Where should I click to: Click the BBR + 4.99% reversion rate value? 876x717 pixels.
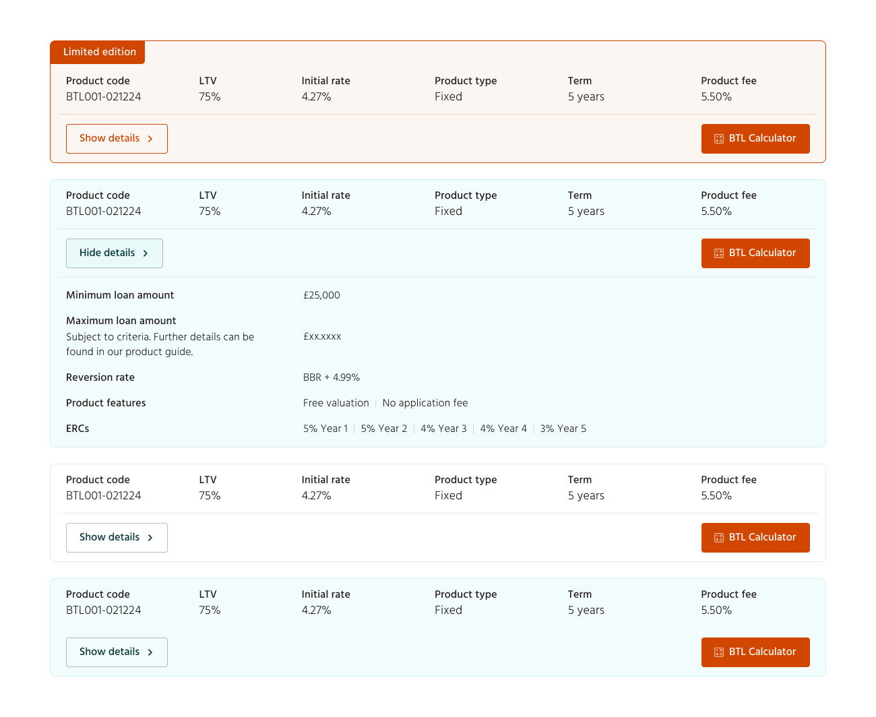point(331,377)
